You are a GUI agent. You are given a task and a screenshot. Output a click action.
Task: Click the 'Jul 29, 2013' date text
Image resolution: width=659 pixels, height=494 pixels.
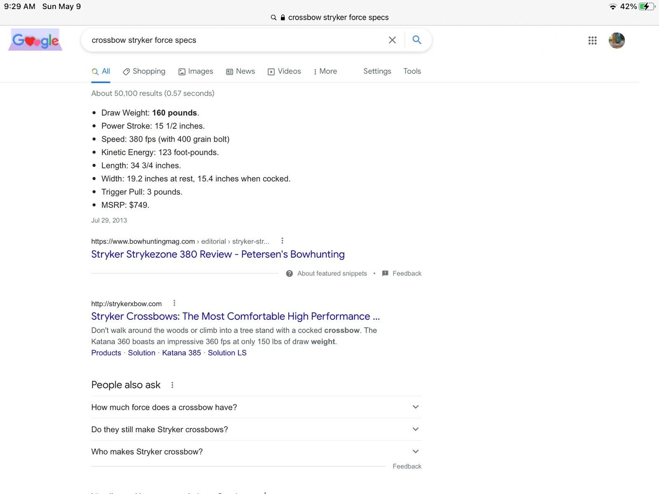109,220
